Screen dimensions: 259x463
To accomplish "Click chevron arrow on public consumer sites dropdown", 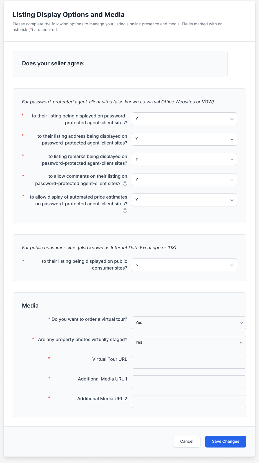I will 232,265.
